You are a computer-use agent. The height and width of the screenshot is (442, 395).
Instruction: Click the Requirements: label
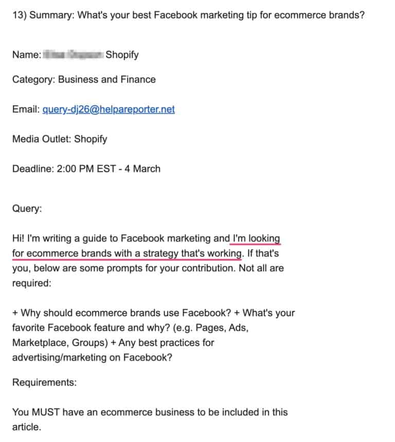pos(42,382)
